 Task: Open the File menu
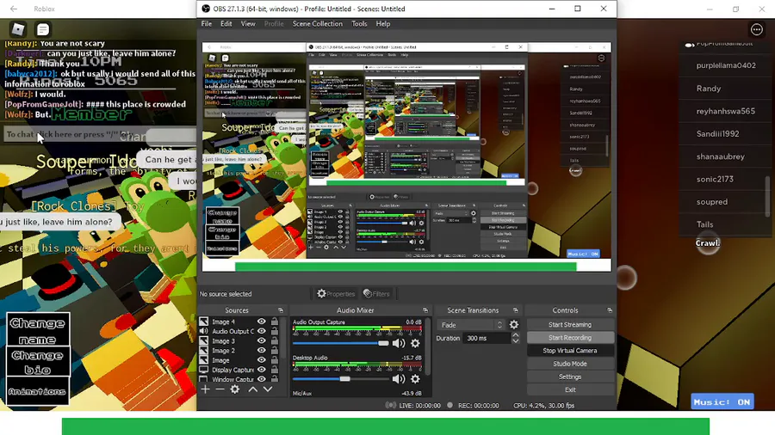click(x=206, y=24)
